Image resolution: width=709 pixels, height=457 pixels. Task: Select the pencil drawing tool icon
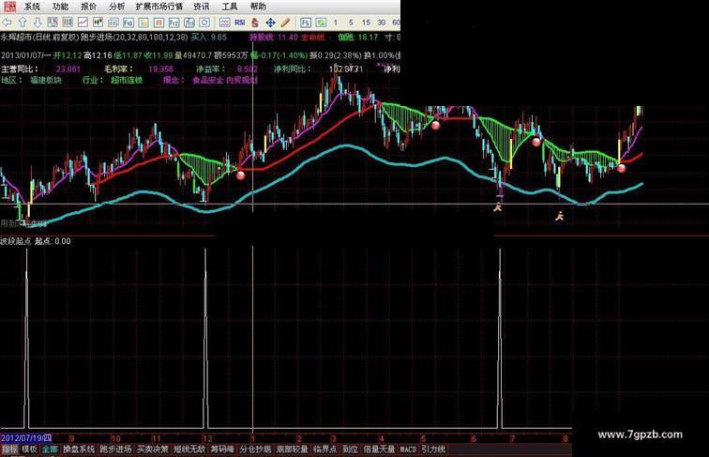(x=285, y=23)
